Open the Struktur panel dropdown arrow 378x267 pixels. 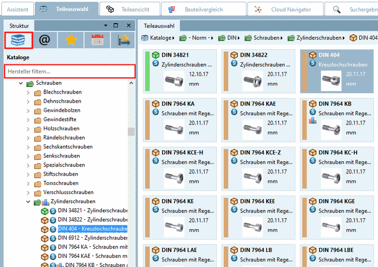tap(106, 26)
